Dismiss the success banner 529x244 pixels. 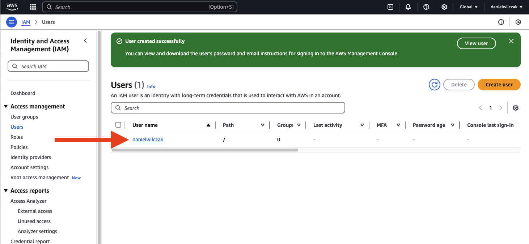[x=511, y=41]
